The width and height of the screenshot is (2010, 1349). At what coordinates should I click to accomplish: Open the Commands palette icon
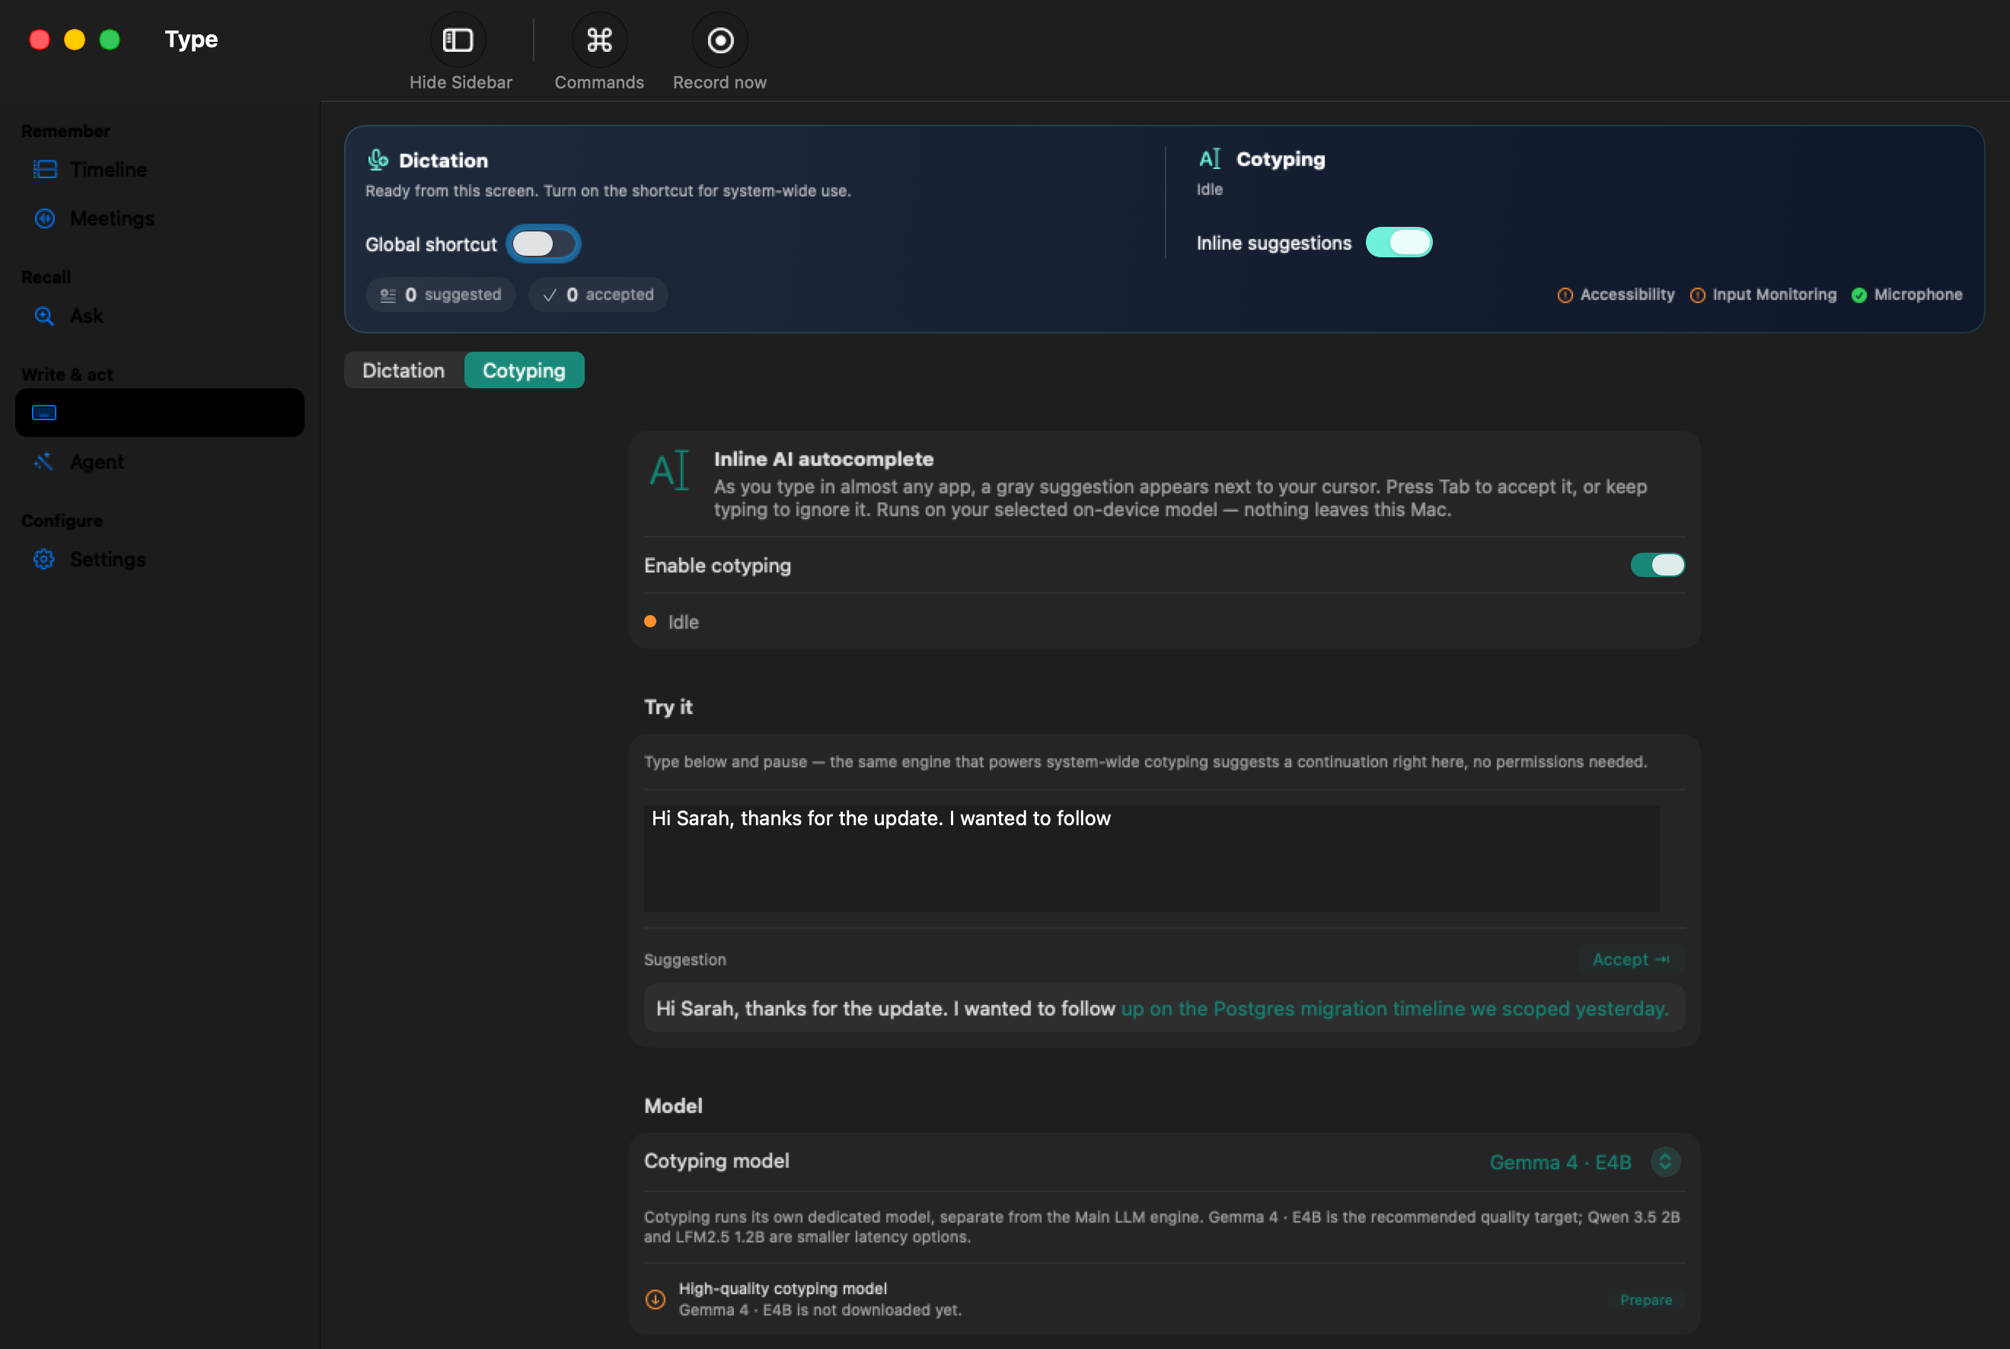(x=599, y=40)
